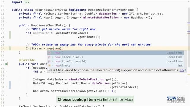Viewport: 190px width, 107px height.
Task: Choose now(ZoneId zoneId) completion suggestion
Action: pyautogui.click(x=115, y=61)
